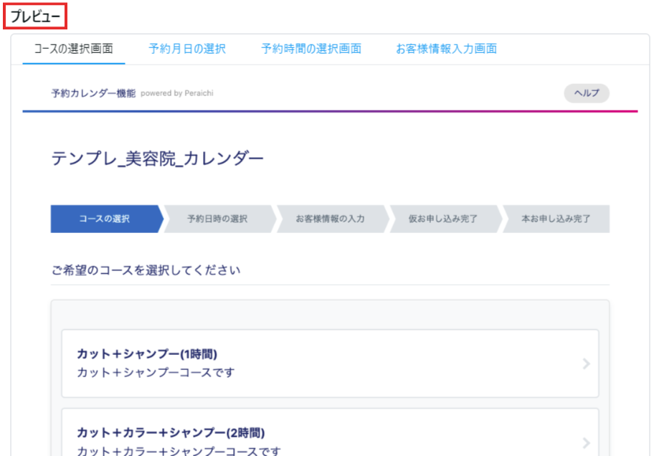Click the カット＋シャンプーコースです description text

[x=156, y=373]
